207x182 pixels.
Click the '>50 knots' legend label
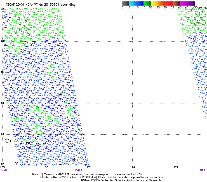(x=199, y=7)
